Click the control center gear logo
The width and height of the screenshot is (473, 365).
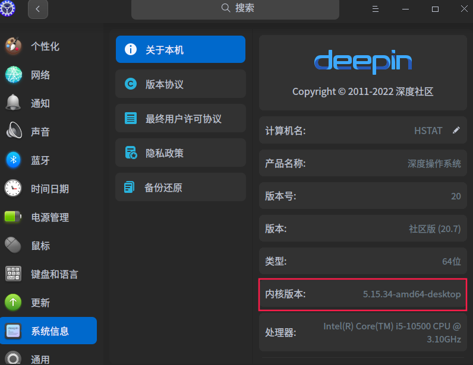7,8
